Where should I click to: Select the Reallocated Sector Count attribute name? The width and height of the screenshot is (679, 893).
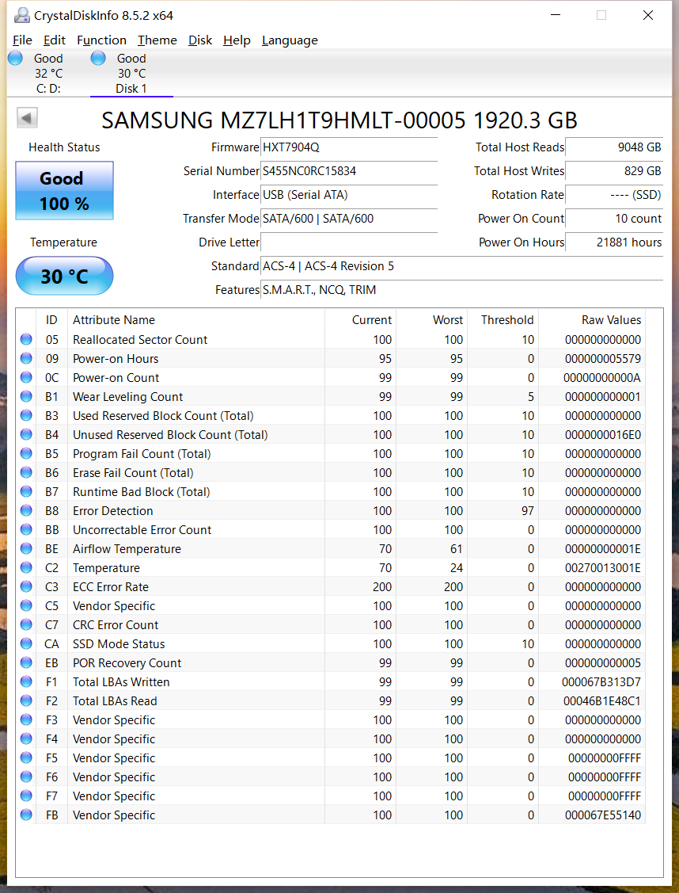pyautogui.click(x=140, y=339)
